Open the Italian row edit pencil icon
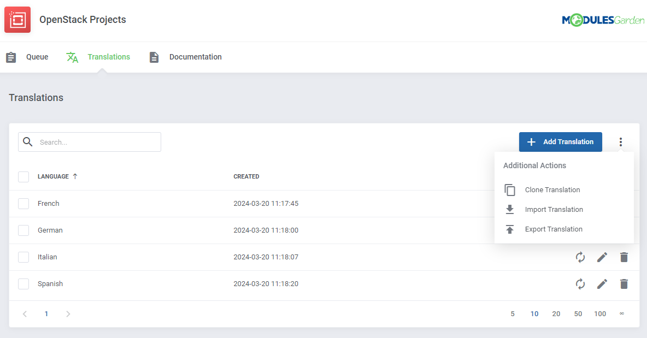This screenshot has width=647, height=338. click(x=602, y=257)
